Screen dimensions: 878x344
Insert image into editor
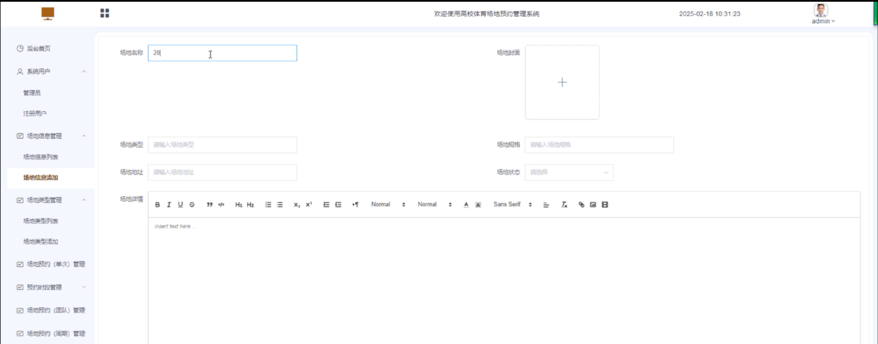click(x=593, y=205)
